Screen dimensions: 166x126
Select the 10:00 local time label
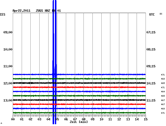(8, 49)
